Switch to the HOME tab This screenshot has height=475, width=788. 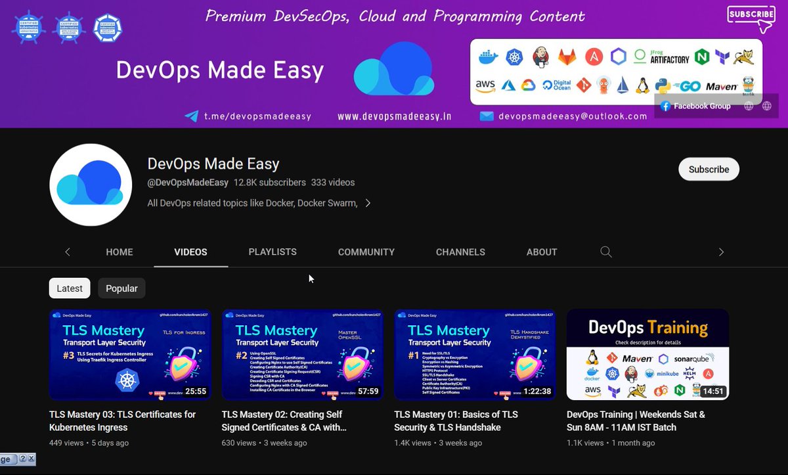(x=120, y=252)
